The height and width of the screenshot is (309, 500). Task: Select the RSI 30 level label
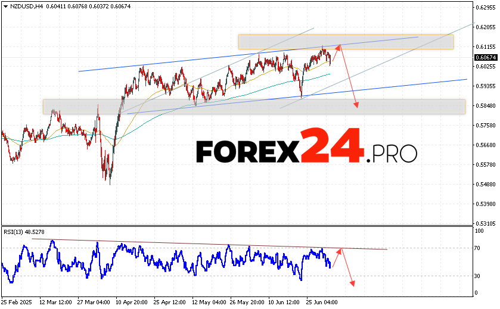(478, 276)
